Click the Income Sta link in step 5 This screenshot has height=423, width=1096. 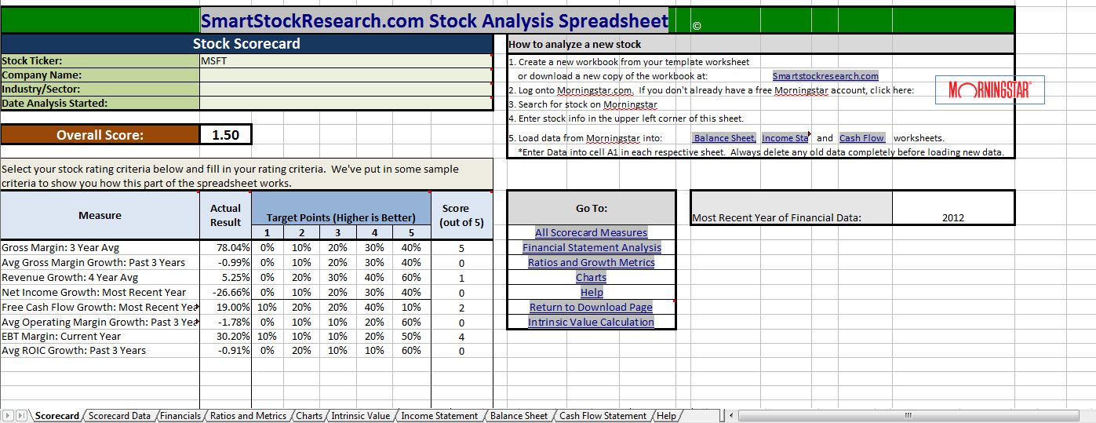point(785,138)
